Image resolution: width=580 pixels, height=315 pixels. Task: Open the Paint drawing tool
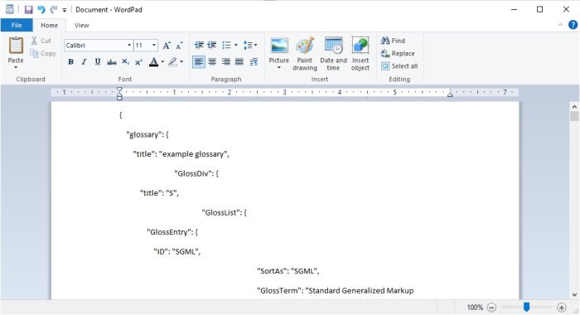[x=305, y=54]
